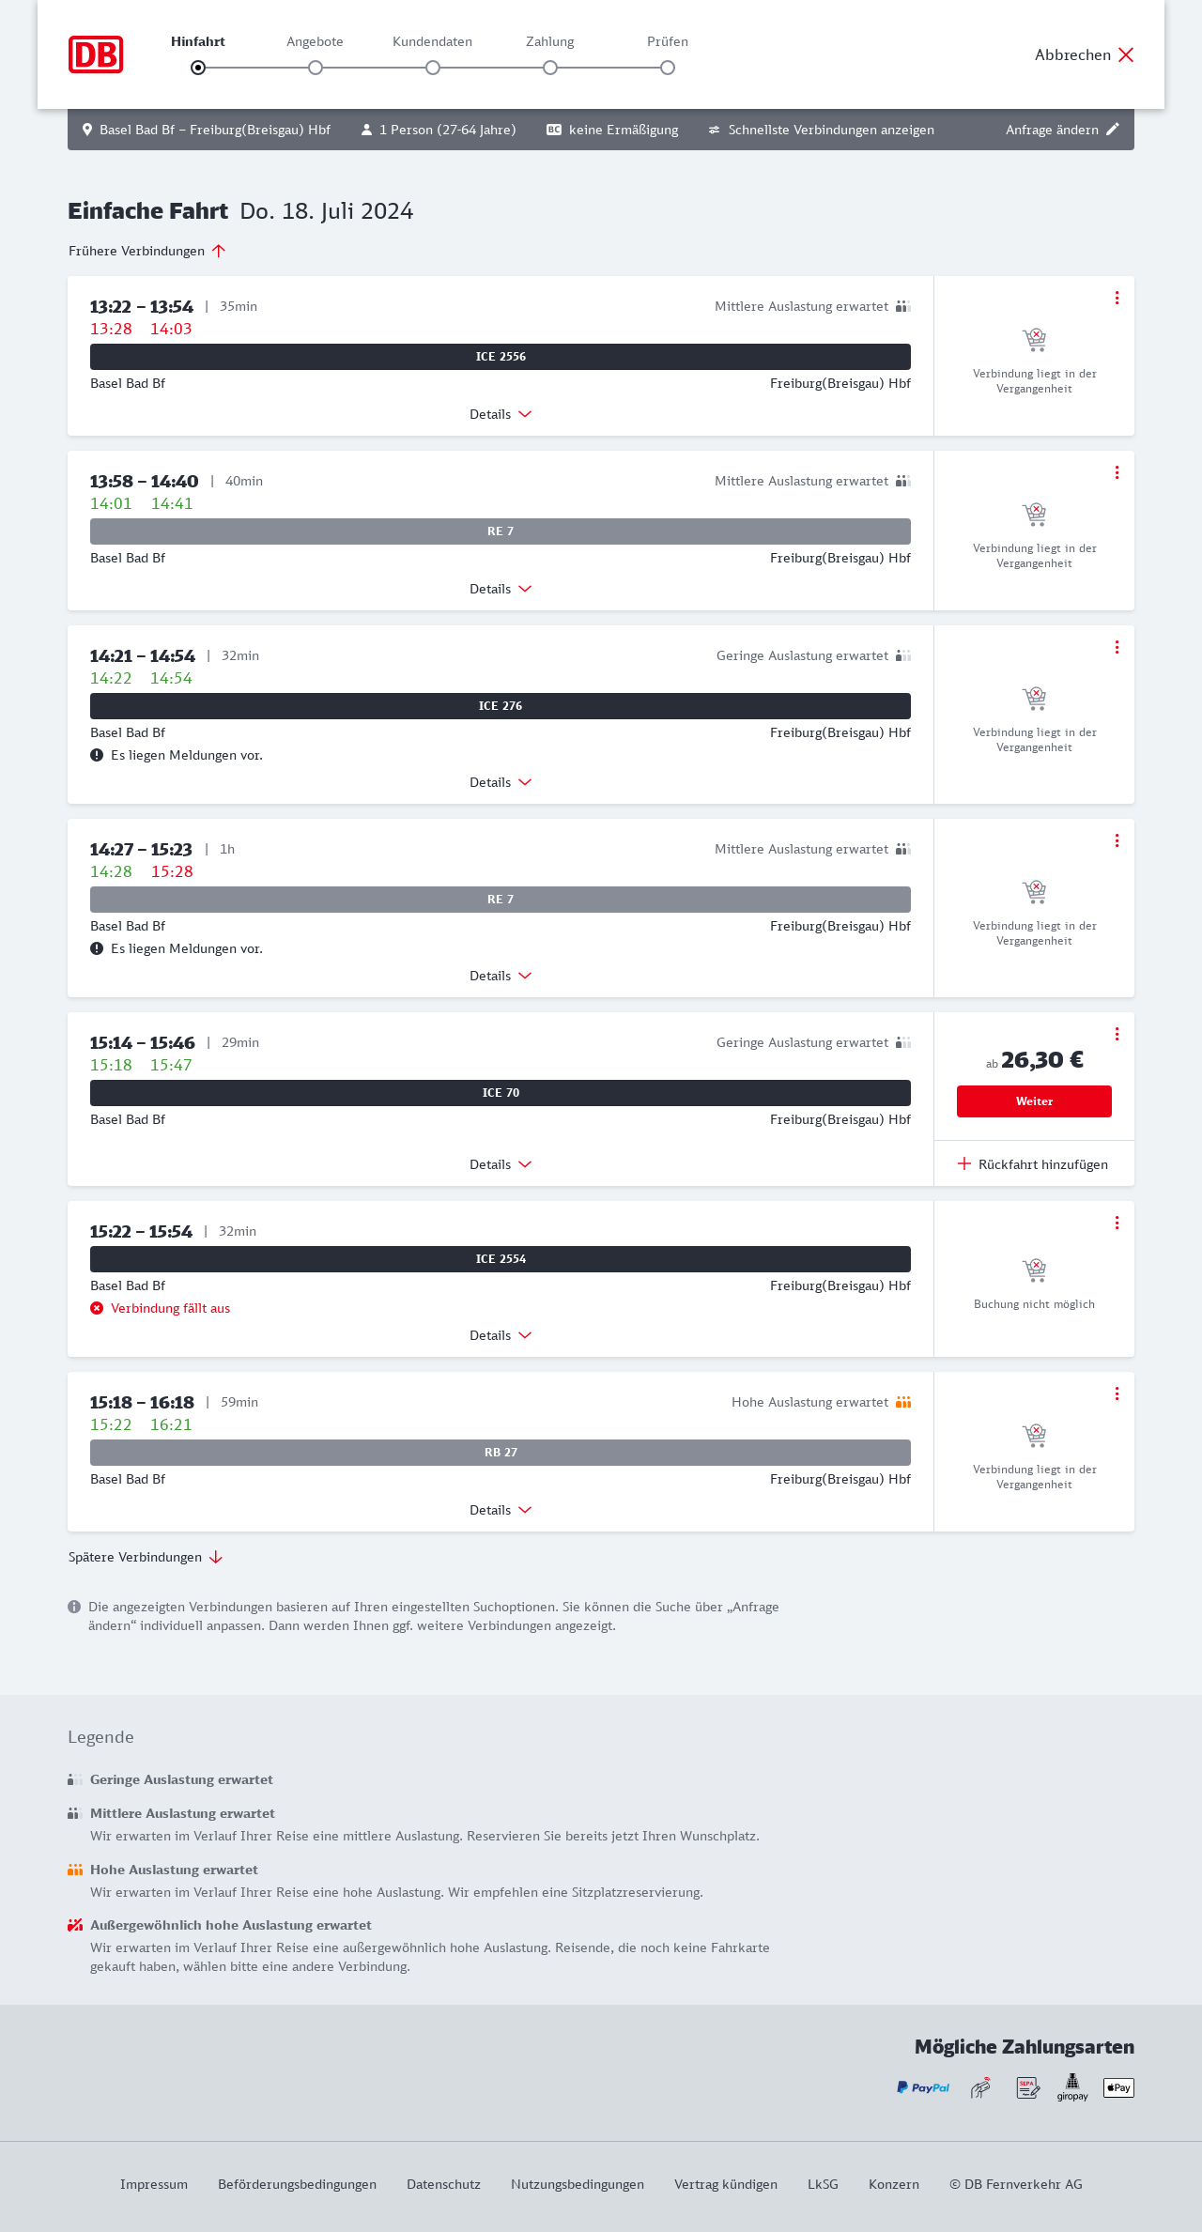The height and width of the screenshot is (2232, 1202).
Task: Click the DB logo
Action: tap(96, 54)
